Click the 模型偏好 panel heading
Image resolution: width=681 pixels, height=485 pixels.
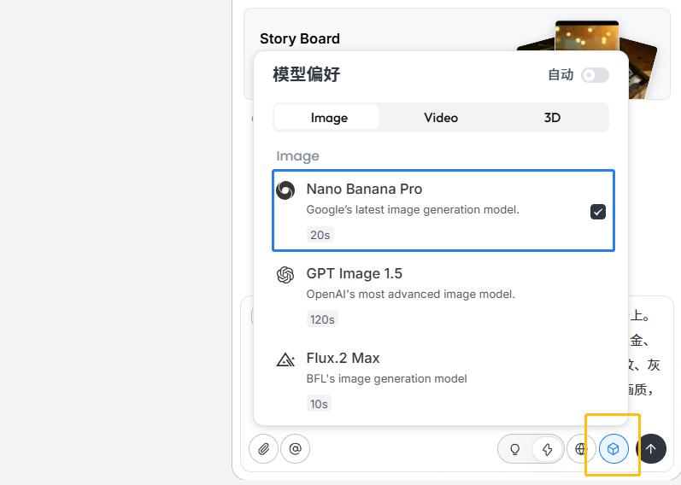(306, 75)
